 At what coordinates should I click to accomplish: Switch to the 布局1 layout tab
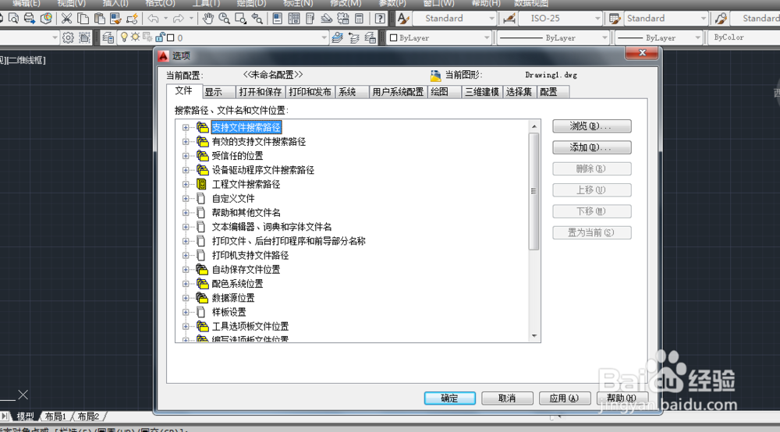[x=55, y=416]
